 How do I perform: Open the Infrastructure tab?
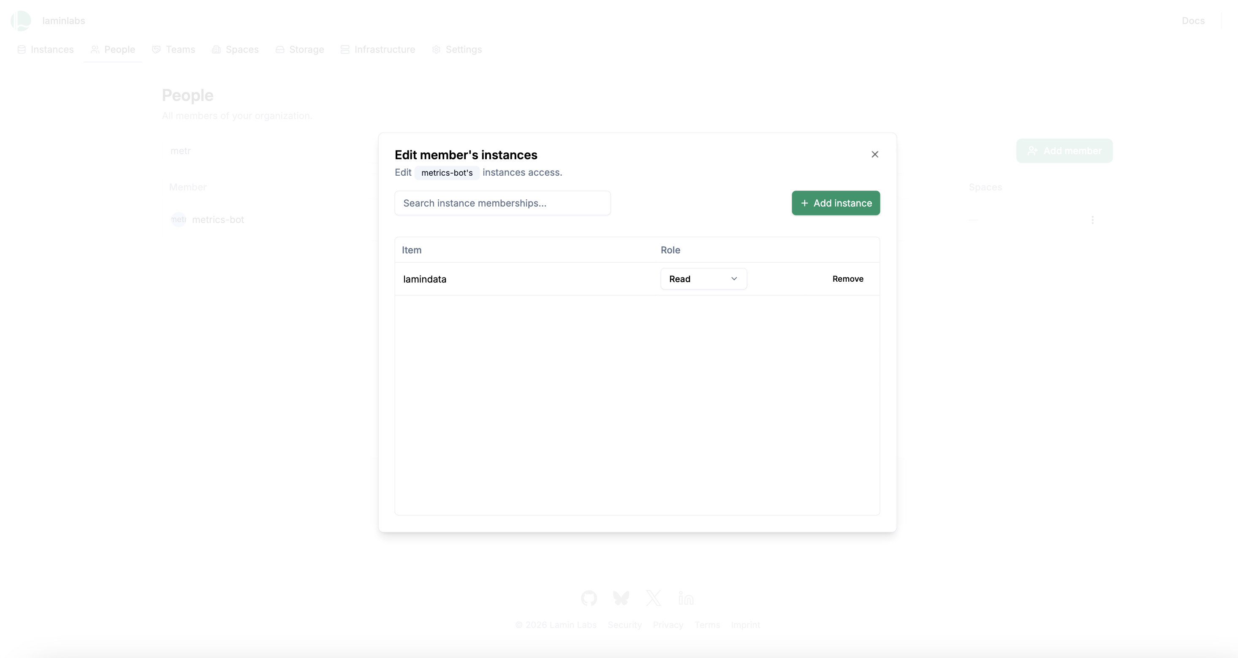click(x=378, y=49)
